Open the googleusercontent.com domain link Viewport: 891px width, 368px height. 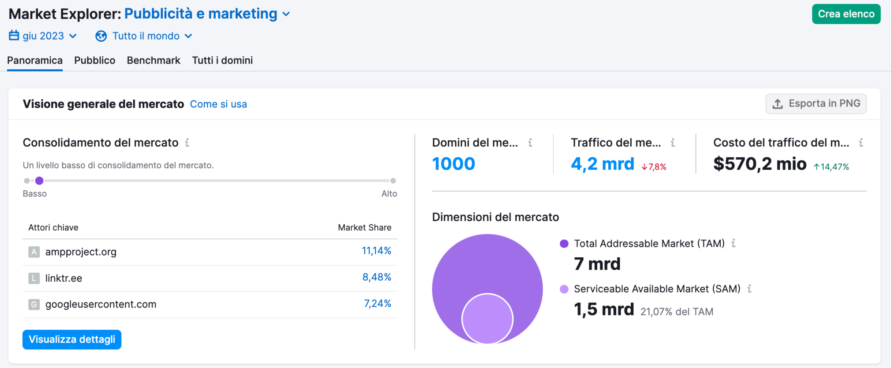[x=101, y=304]
